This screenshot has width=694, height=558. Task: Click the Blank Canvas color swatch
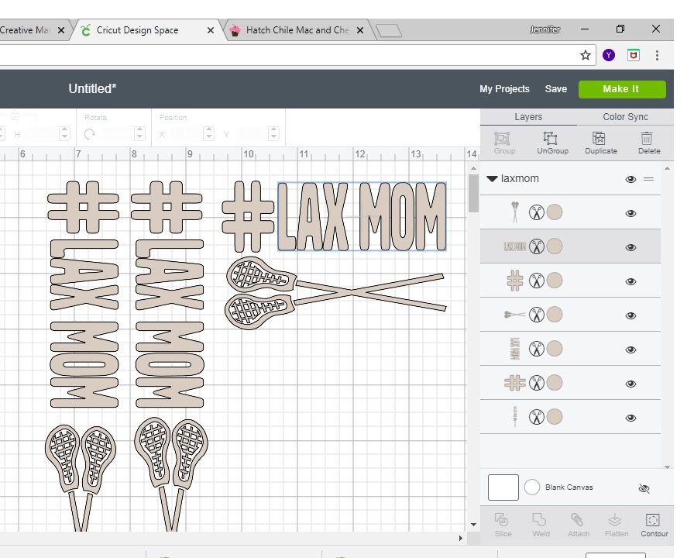503,487
